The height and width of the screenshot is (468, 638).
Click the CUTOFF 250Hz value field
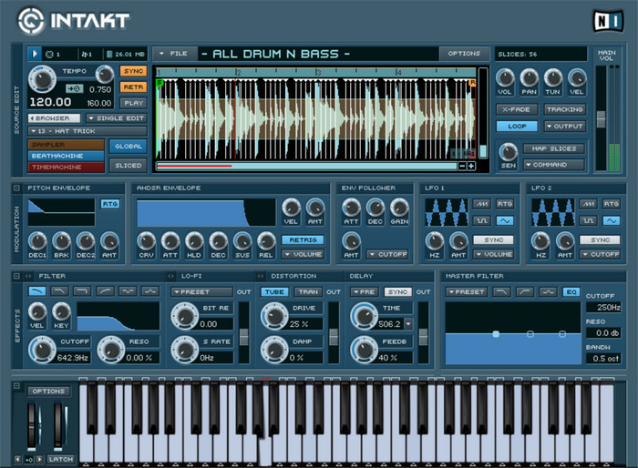603,308
